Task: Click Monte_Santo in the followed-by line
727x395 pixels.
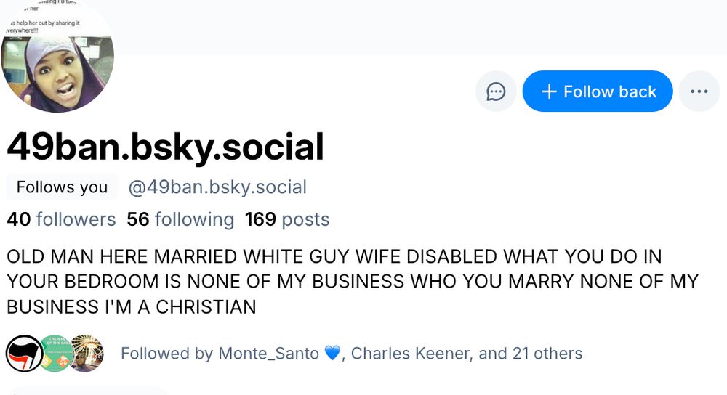Action: (268, 354)
